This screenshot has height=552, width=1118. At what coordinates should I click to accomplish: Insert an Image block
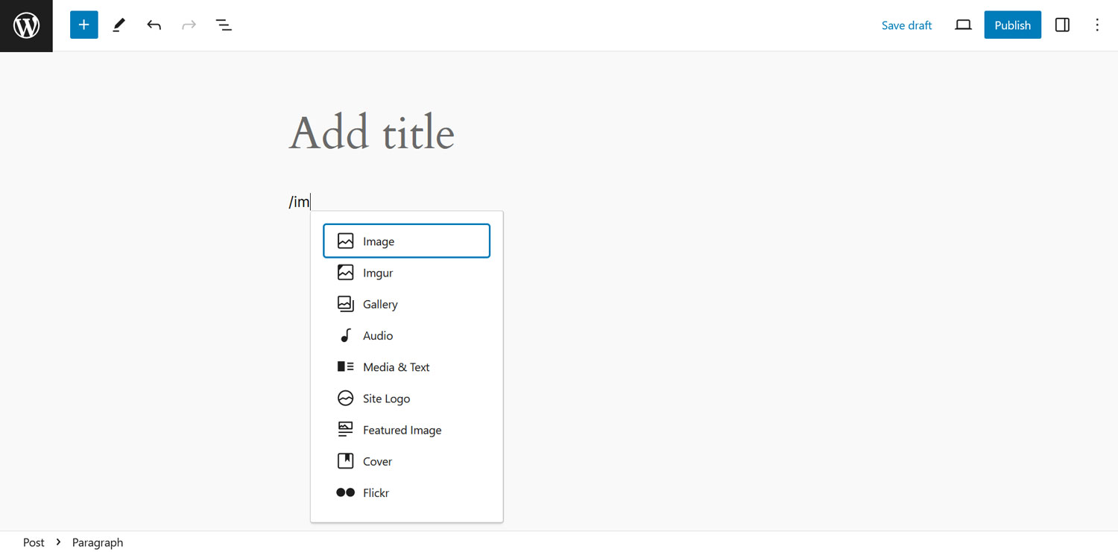tap(406, 241)
